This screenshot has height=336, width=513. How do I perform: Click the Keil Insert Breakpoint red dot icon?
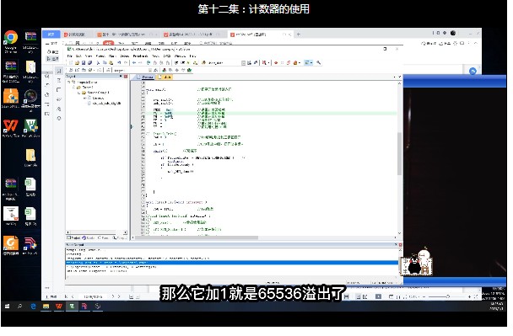tap(276, 62)
